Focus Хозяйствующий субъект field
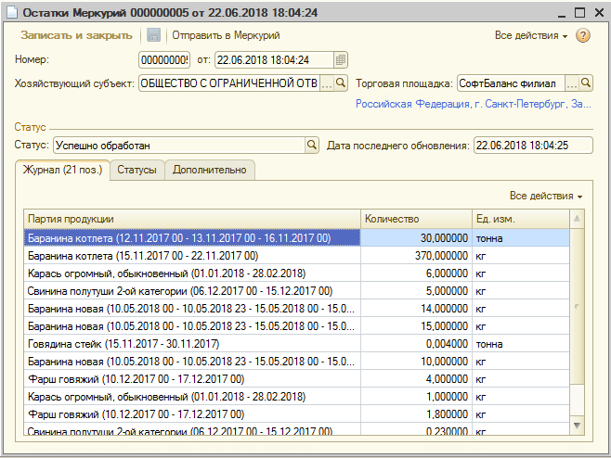 [x=229, y=83]
